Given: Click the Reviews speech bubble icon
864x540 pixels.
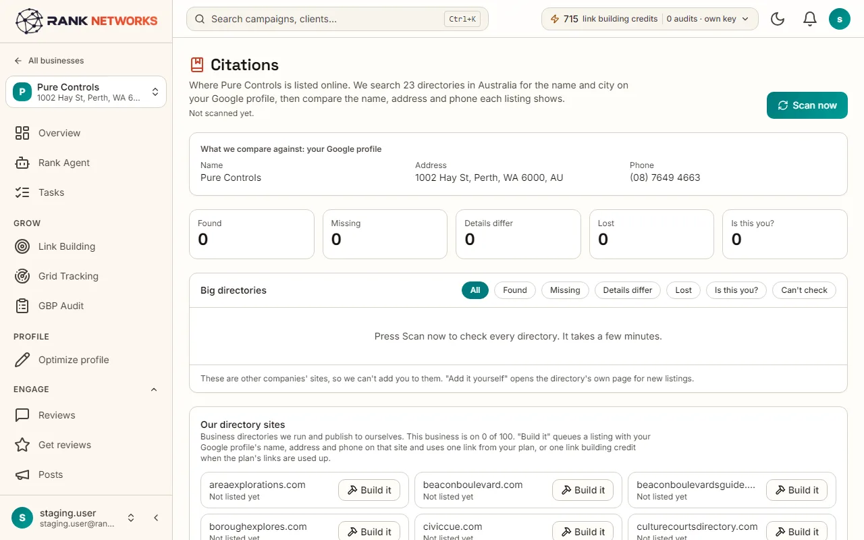Looking at the screenshot, I should (x=22, y=415).
